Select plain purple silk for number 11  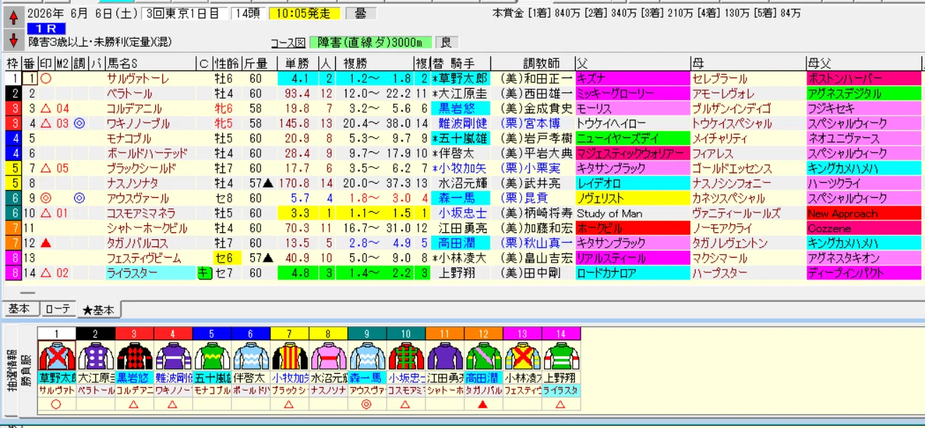[x=444, y=356]
